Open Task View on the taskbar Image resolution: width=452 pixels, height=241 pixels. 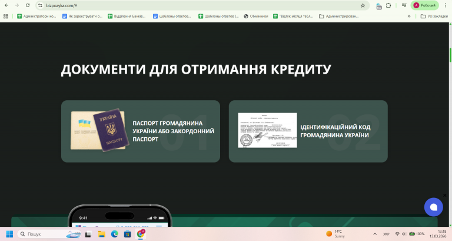pyautogui.click(x=88, y=234)
